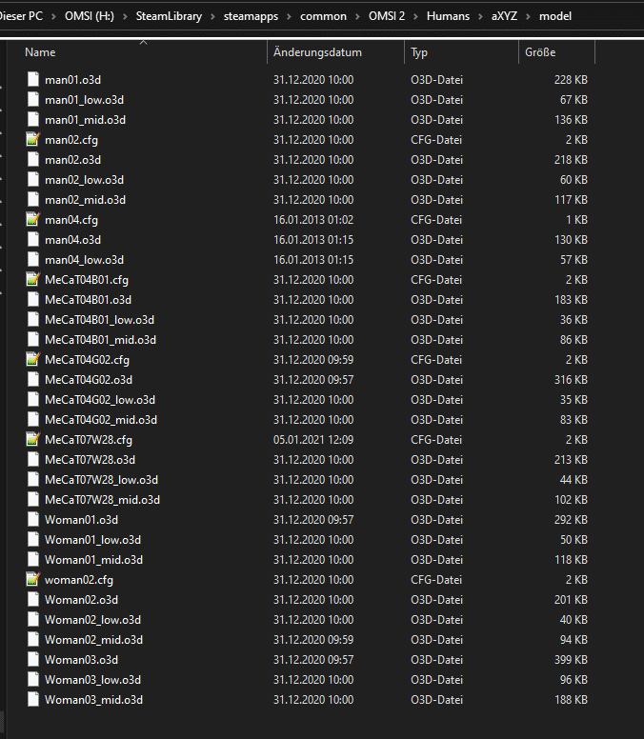Expand the chevron after Dieser PC
This screenshot has height=739, width=644.
click(x=53, y=16)
